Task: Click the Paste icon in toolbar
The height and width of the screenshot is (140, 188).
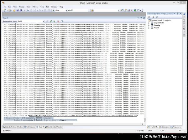Action: pos(31,10)
